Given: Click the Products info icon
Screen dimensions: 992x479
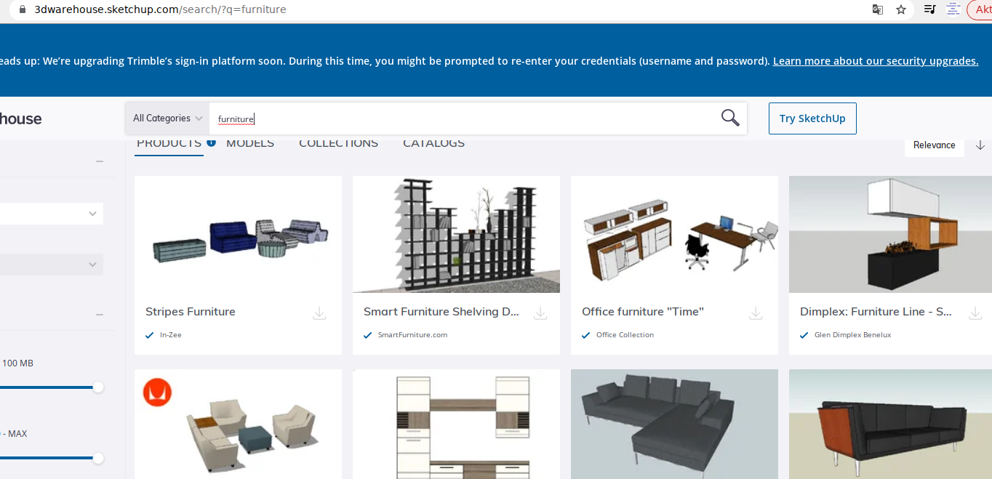Looking at the screenshot, I should point(211,142).
